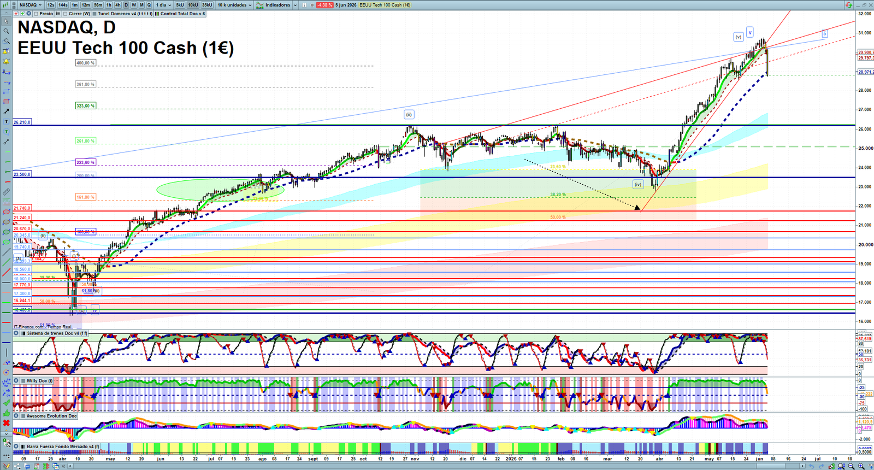Select the abc wave labeling tool
The image size is (874, 470).
click(6, 394)
